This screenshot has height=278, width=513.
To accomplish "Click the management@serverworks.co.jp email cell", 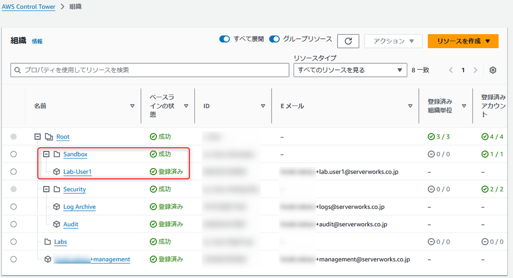I will pyautogui.click(x=345, y=259).
